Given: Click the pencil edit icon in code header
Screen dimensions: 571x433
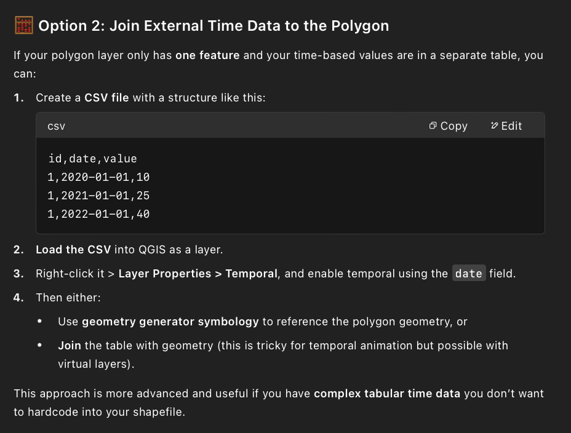Looking at the screenshot, I should pyautogui.click(x=494, y=125).
